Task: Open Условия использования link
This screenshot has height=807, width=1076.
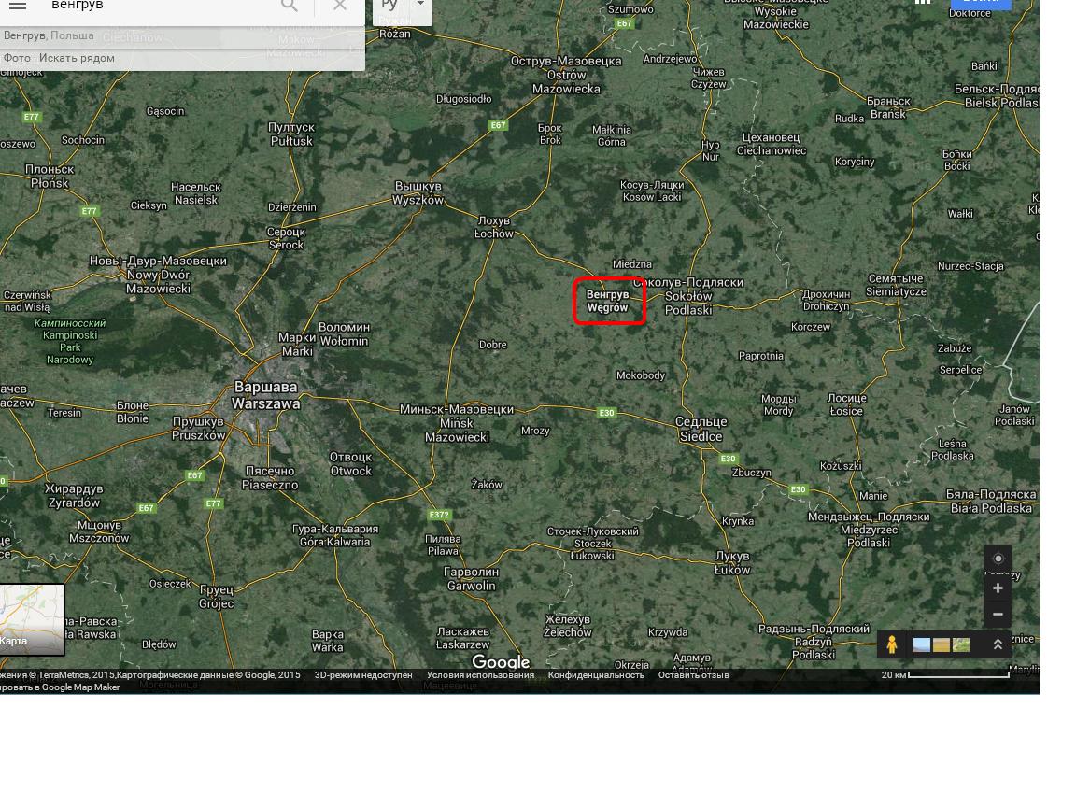Action: pyautogui.click(x=480, y=675)
